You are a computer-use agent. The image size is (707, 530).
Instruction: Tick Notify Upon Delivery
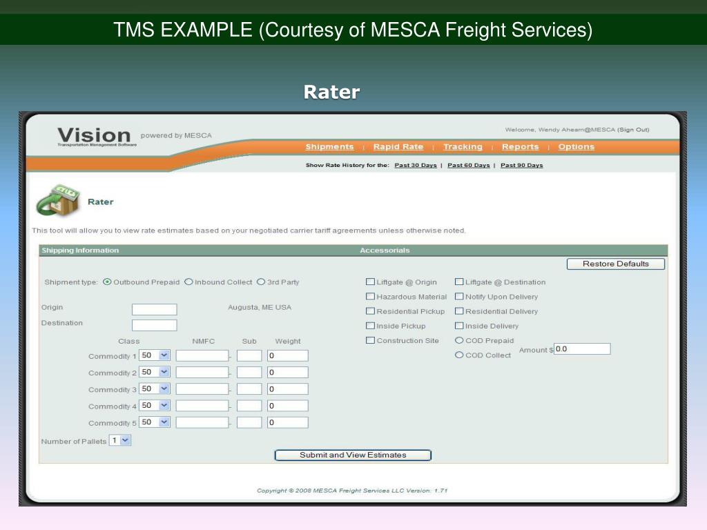coord(459,297)
